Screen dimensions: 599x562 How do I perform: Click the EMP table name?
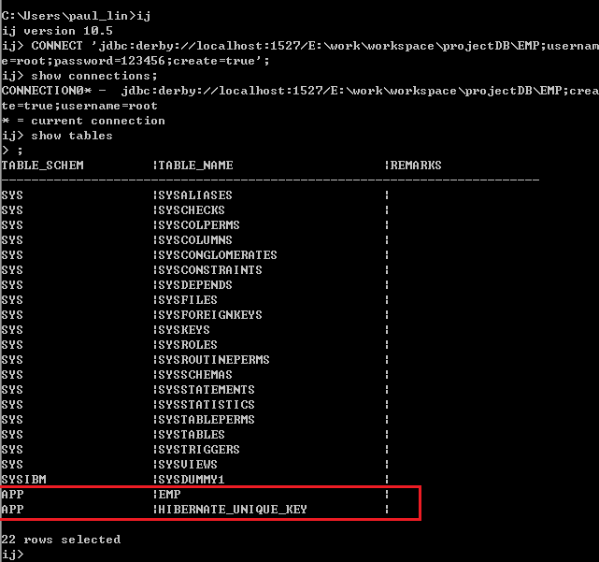[169, 495]
